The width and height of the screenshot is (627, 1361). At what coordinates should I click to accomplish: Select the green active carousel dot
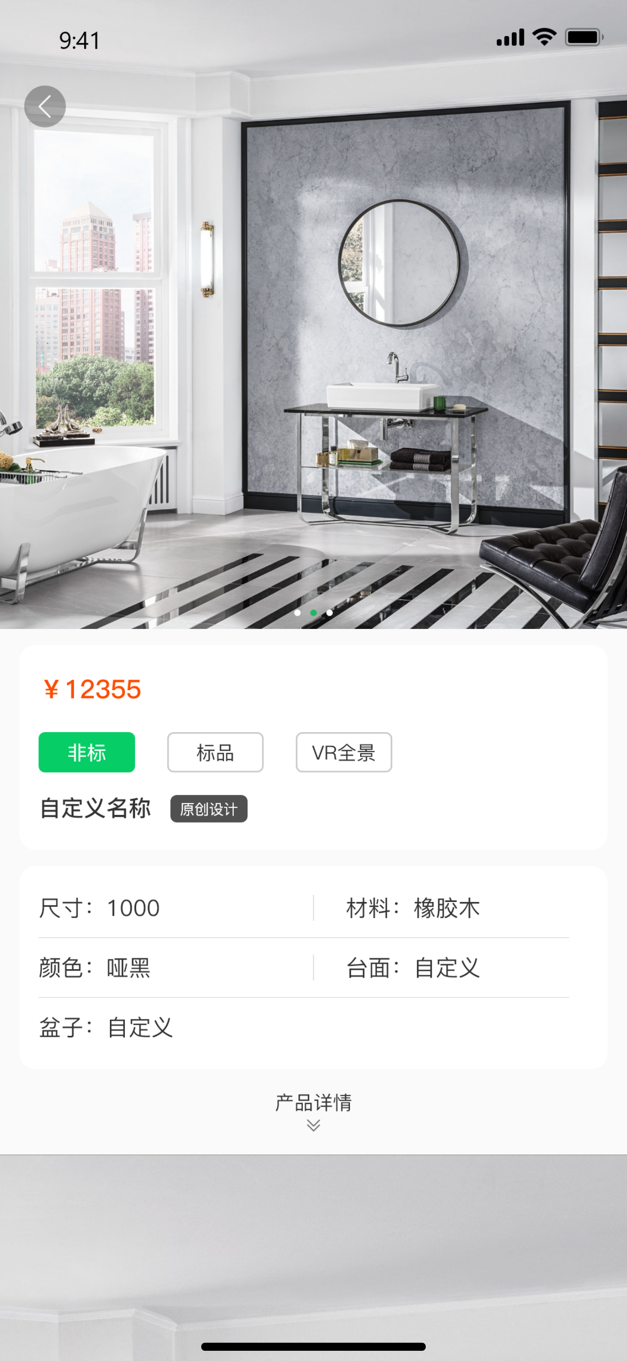[313, 613]
